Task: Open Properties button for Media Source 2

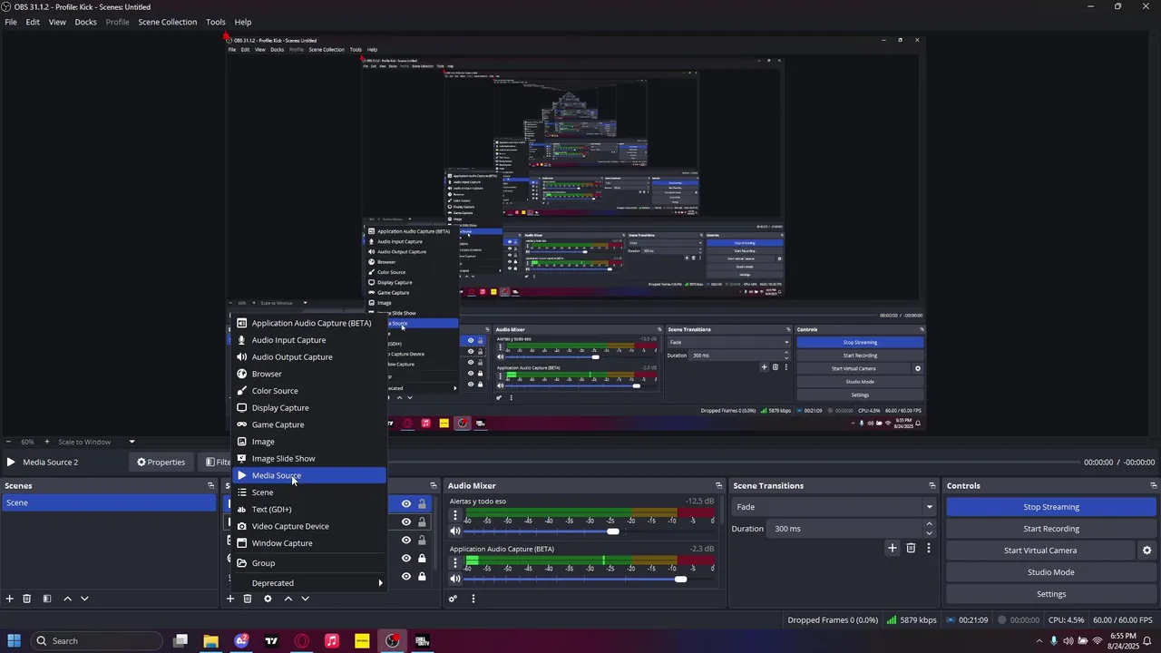Action: (161, 463)
